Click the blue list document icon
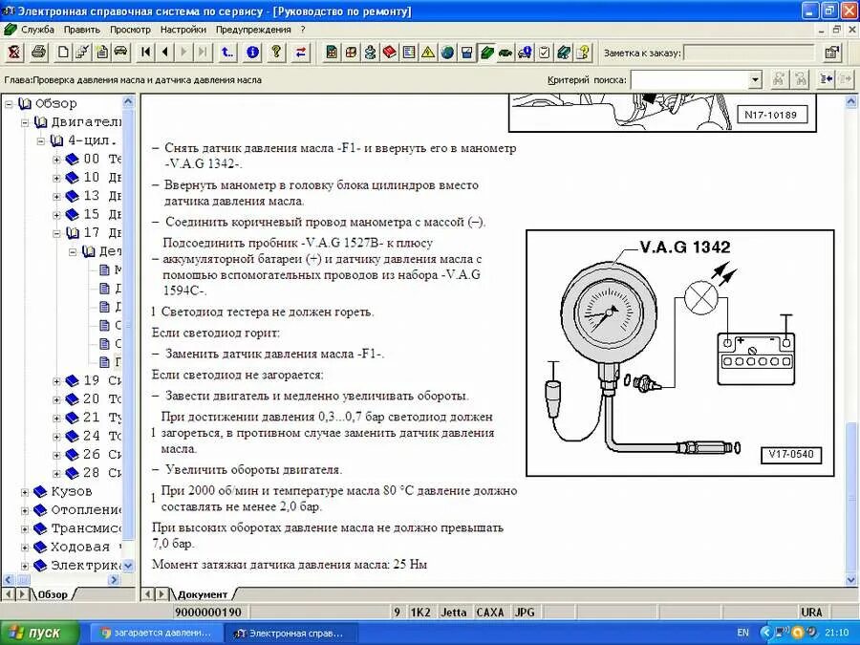This screenshot has width=860, height=645. (409, 53)
